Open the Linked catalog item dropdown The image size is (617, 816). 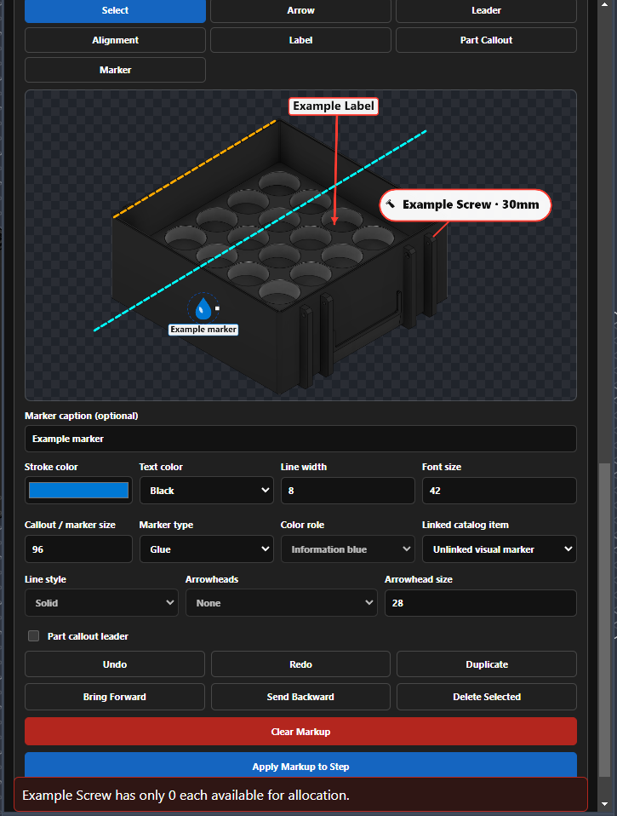pos(499,549)
